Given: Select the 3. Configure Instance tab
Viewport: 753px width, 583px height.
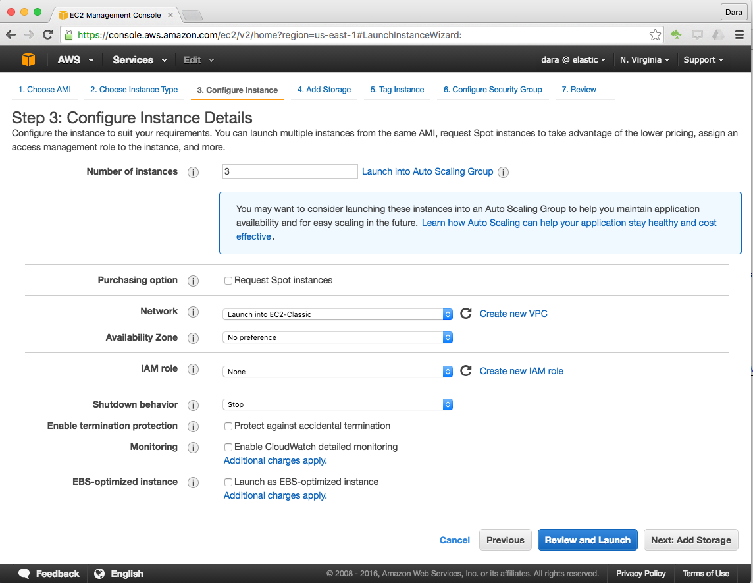Looking at the screenshot, I should point(237,90).
